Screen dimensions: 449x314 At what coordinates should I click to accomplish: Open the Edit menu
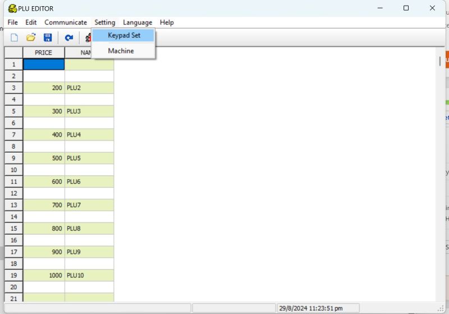(31, 22)
